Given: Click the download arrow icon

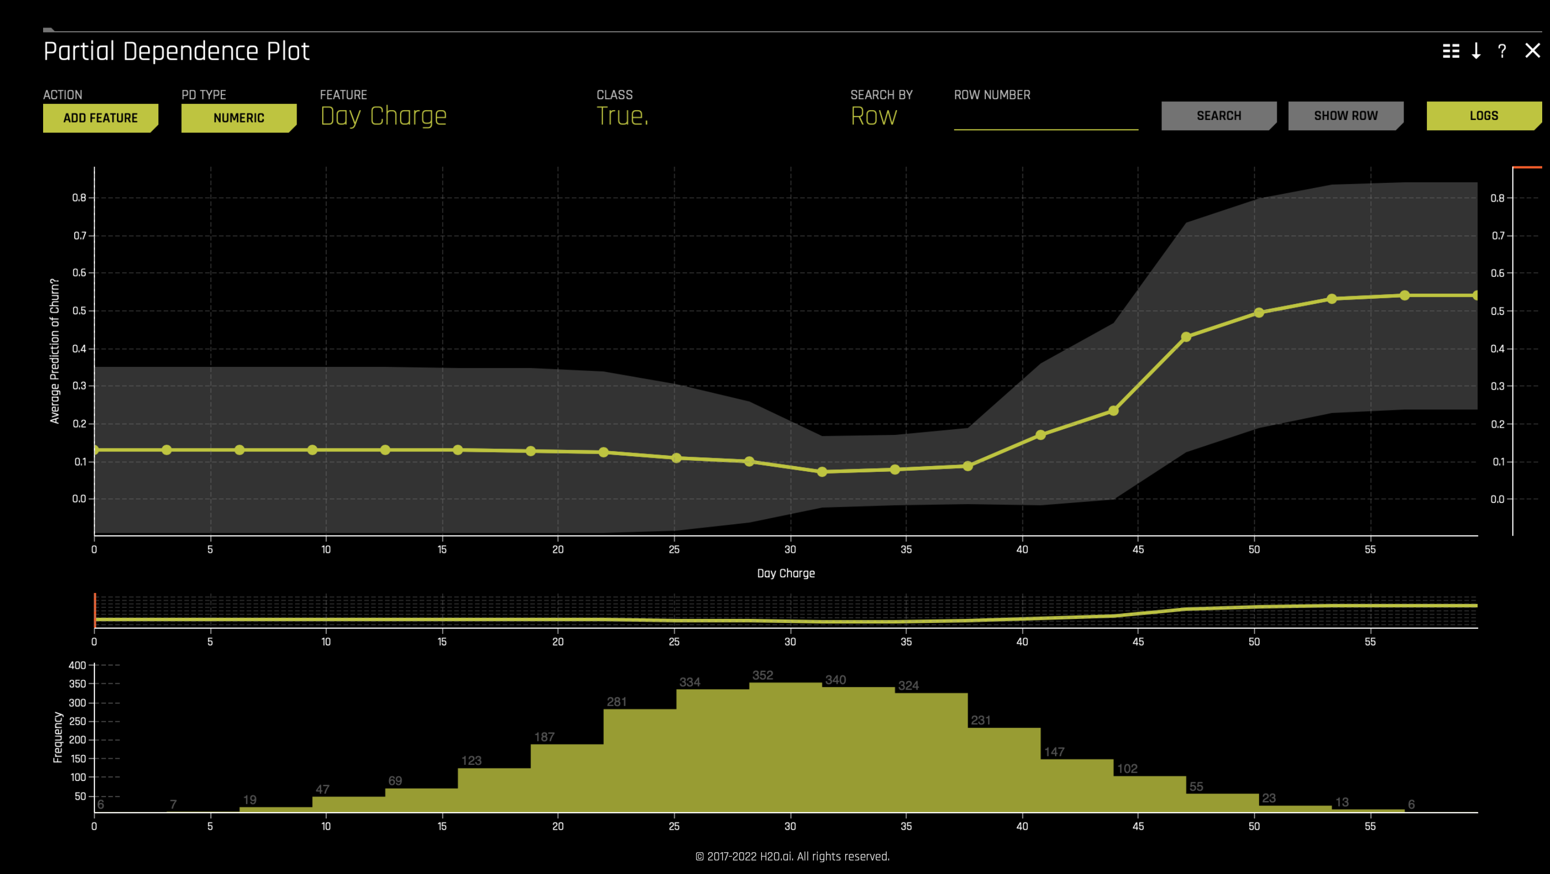Looking at the screenshot, I should [x=1476, y=51].
